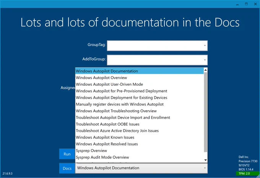Click the AddToGroup label

(94, 59)
